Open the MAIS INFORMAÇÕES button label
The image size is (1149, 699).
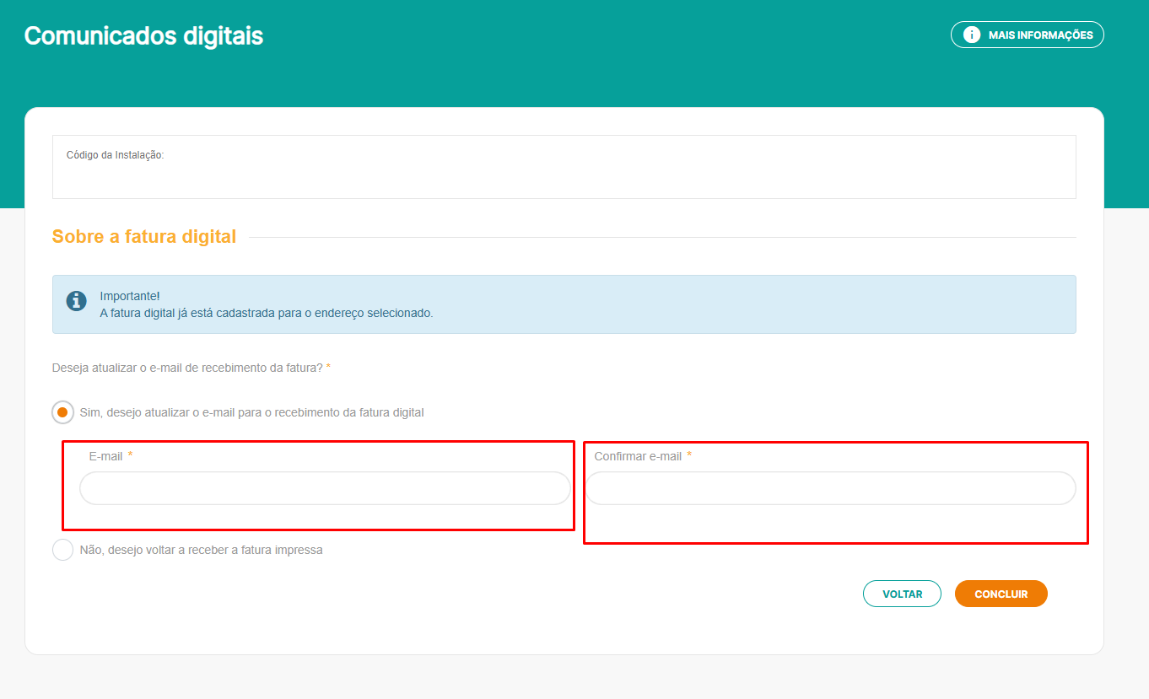1040,35
